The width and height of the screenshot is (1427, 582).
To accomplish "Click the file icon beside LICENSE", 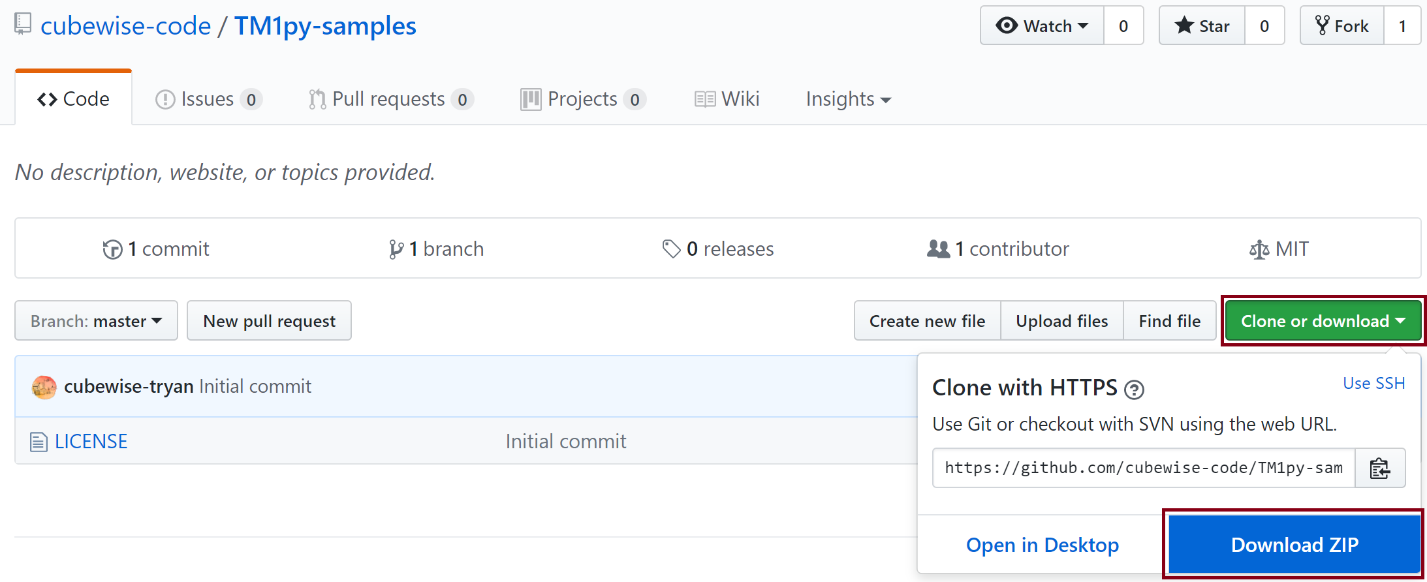I will pos(39,442).
